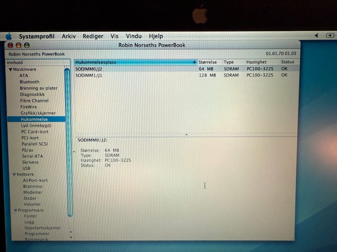Click the sidebar scroll down arrow
Image resolution: width=337 pixels, height=252 pixels.
[x=71, y=237]
